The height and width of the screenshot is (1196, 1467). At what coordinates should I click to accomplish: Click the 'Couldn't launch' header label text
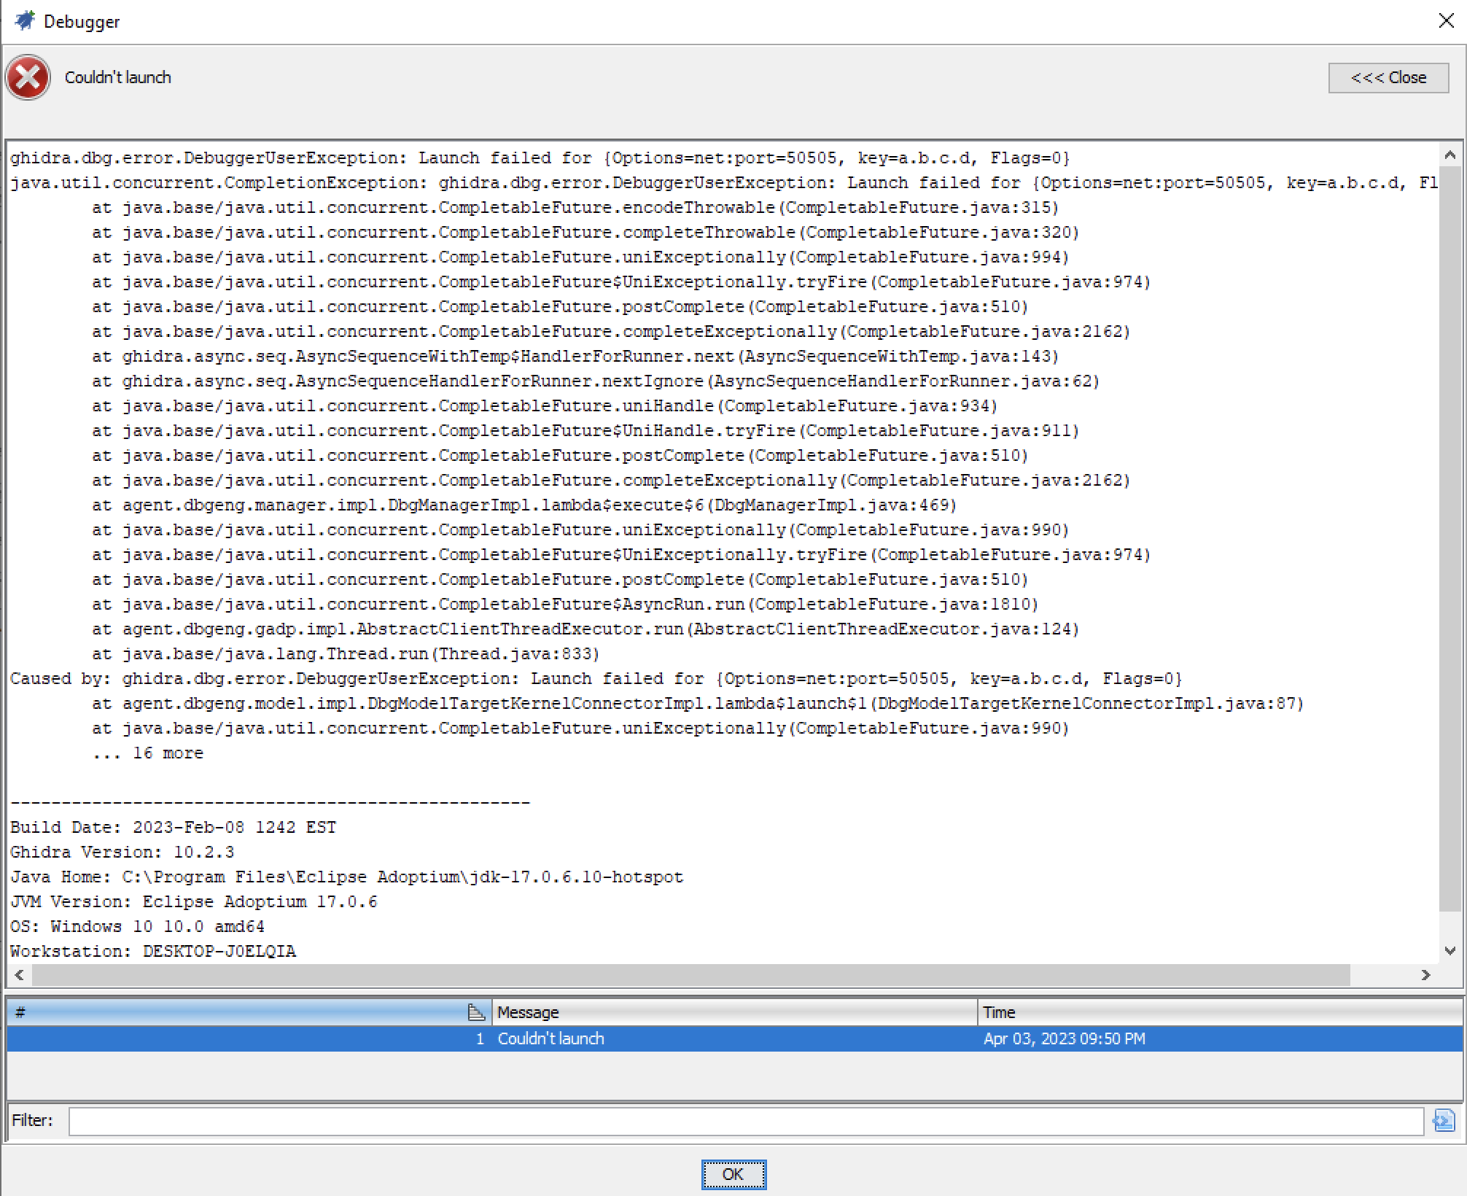(x=117, y=77)
